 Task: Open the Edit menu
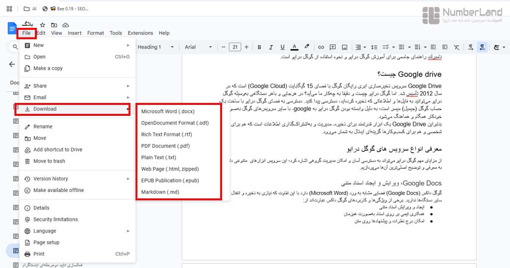(x=41, y=33)
